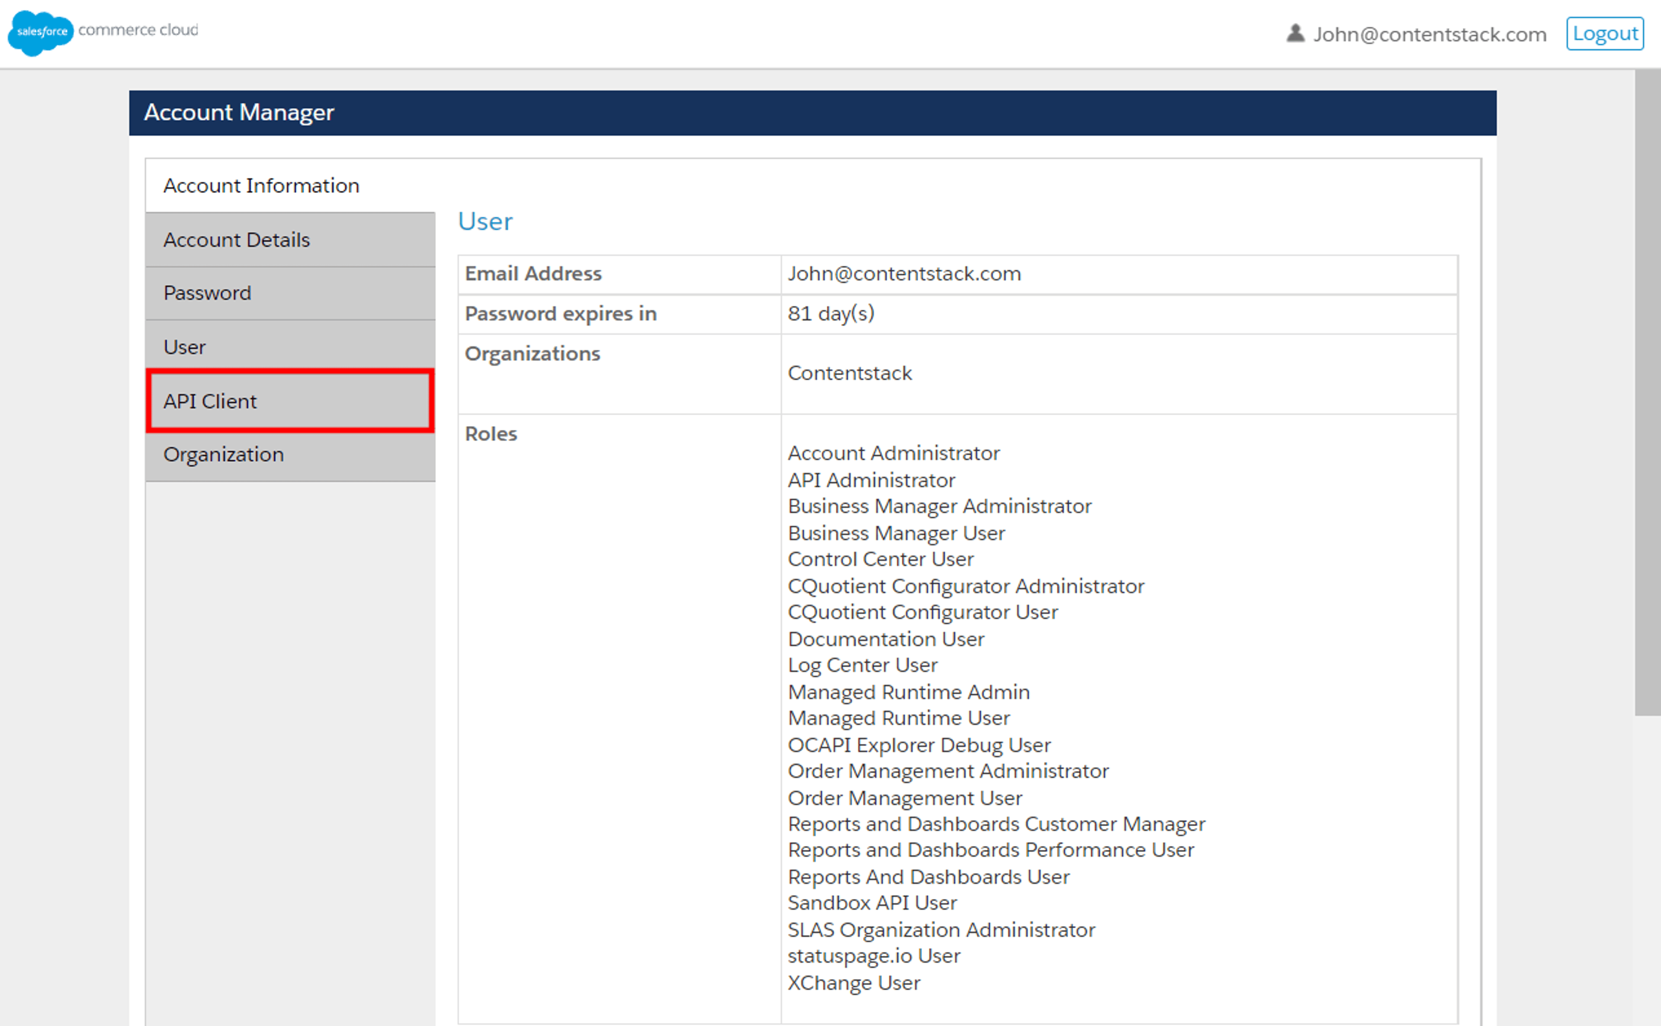Click the Reports And Dashboards User role
1661x1026 pixels.
coord(929,877)
